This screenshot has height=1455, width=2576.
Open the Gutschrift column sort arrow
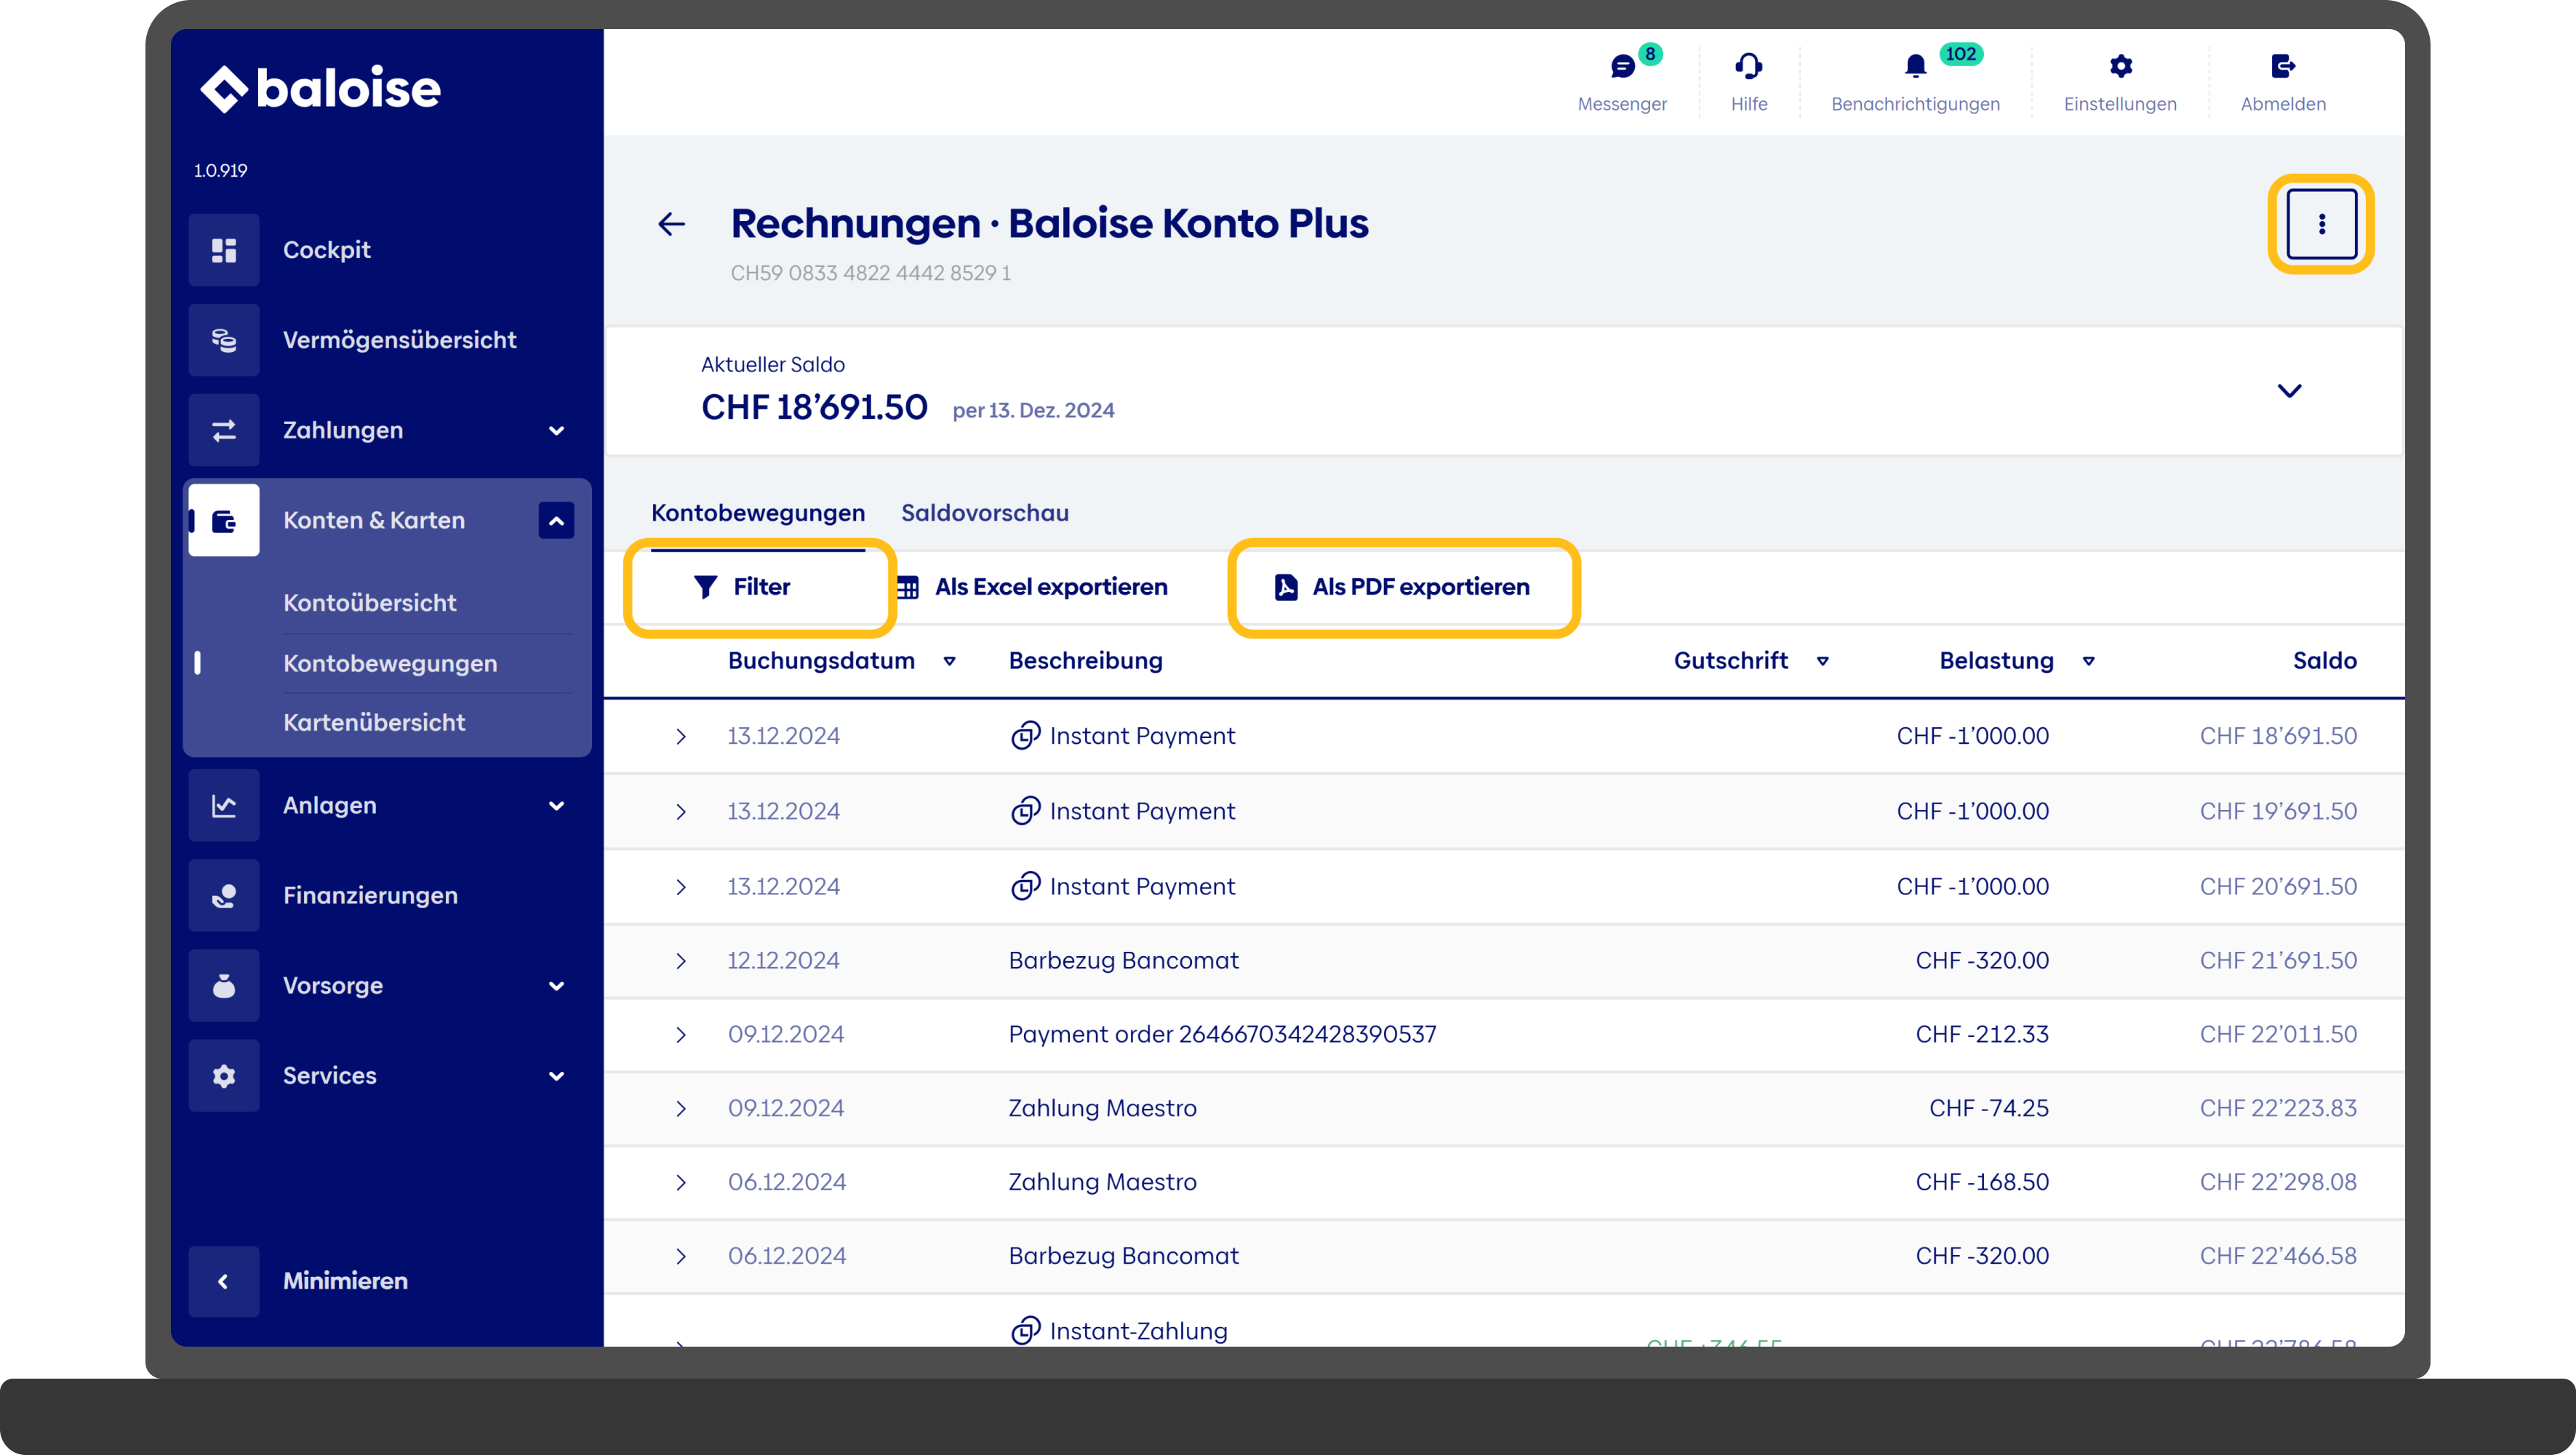click(1822, 661)
